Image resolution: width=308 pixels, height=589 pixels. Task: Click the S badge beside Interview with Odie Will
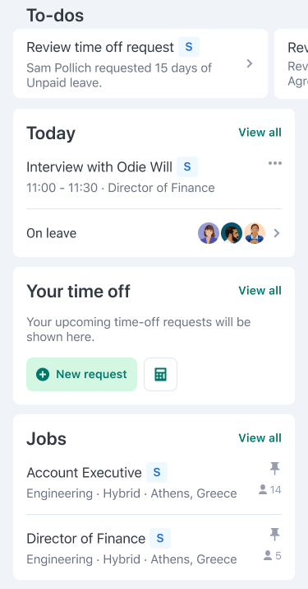[187, 166]
